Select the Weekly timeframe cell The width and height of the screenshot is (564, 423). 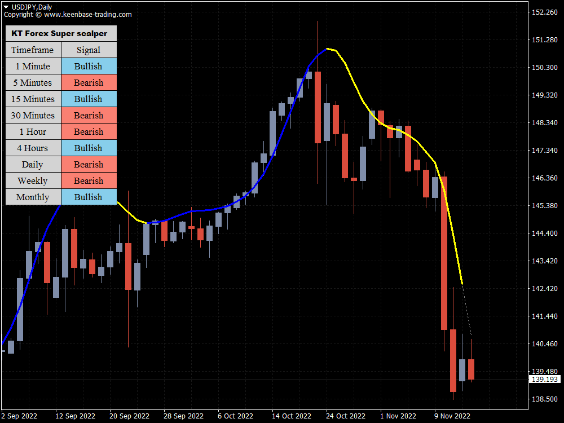coord(33,180)
